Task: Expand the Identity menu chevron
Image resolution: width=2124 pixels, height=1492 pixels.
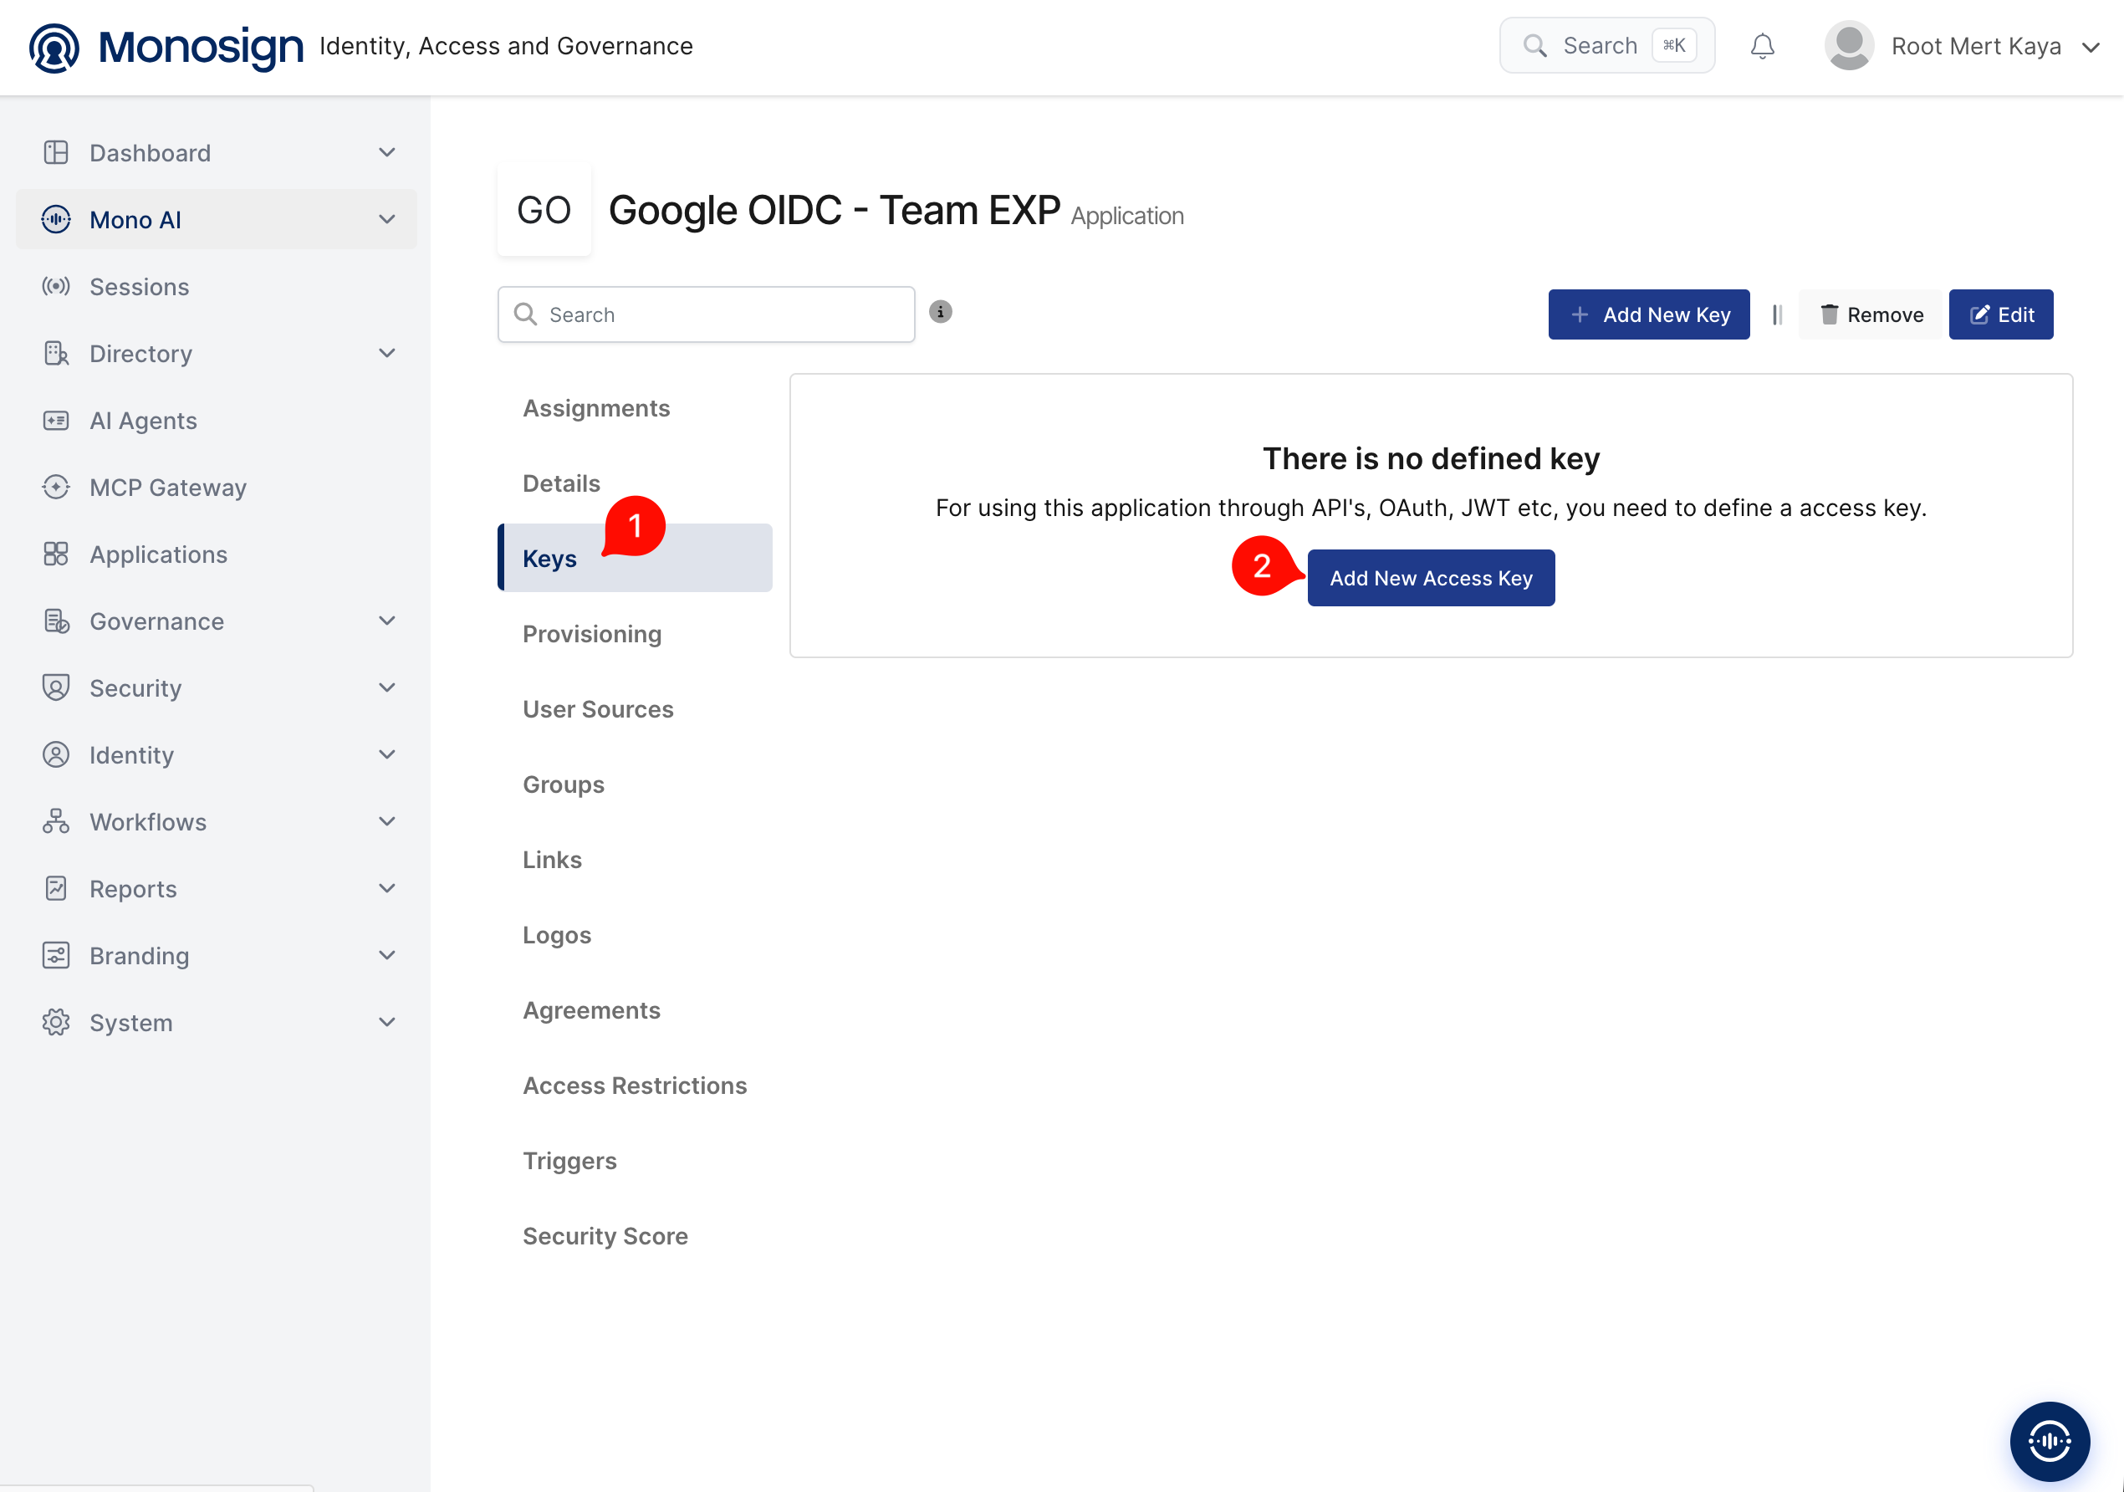Action: 386,755
